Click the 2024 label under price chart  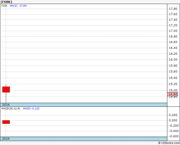pyautogui.click(x=6, y=105)
